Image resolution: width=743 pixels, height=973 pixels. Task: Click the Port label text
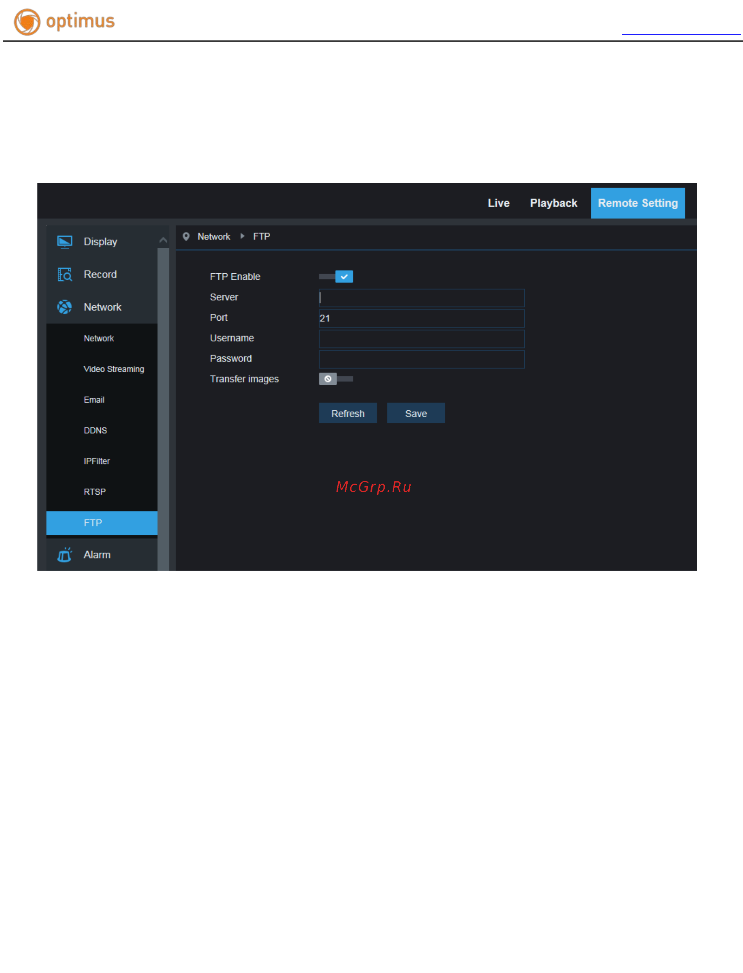coord(219,318)
